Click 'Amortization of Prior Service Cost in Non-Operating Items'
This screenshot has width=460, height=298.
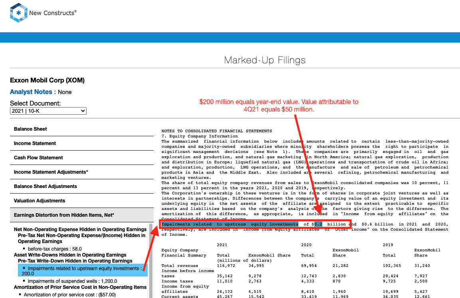80,287
